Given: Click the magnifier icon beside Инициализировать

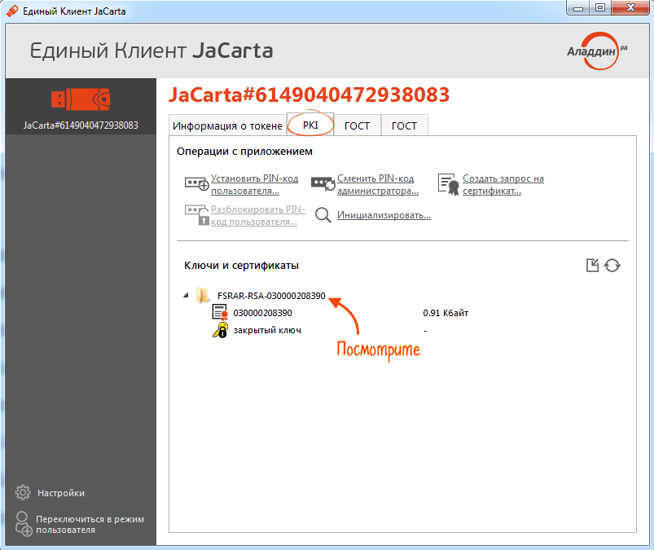Looking at the screenshot, I should 323,215.
